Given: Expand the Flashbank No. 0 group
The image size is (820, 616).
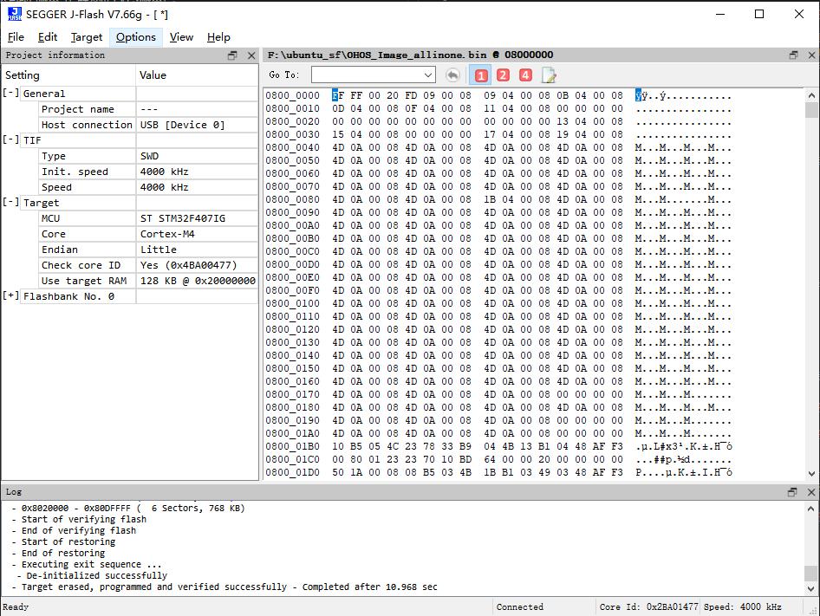Looking at the screenshot, I should (x=10, y=295).
